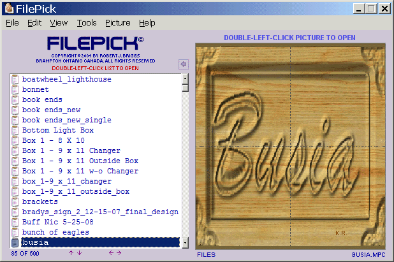The width and height of the screenshot is (394, 262).
Task: Select 'Box 1 - 9 x 11 Changer' entry
Action: coord(71,150)
